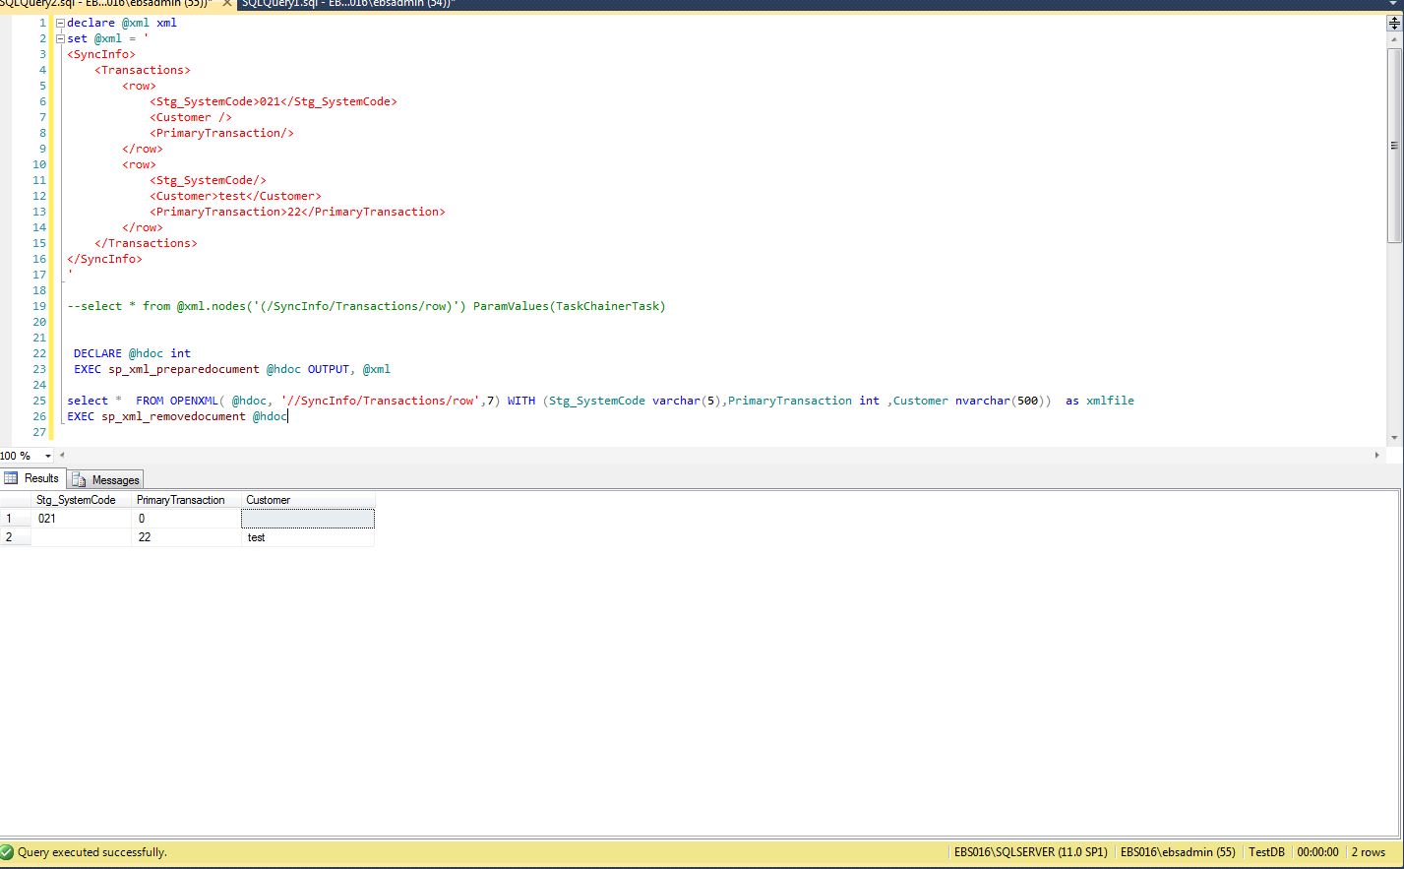Screen dimensions: 1404x869
Task: Collapse the 'set @xml' outline block
Action: (60, 38)
